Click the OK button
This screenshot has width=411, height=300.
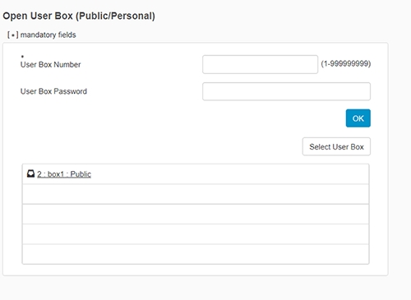click(x=358, y=118)
